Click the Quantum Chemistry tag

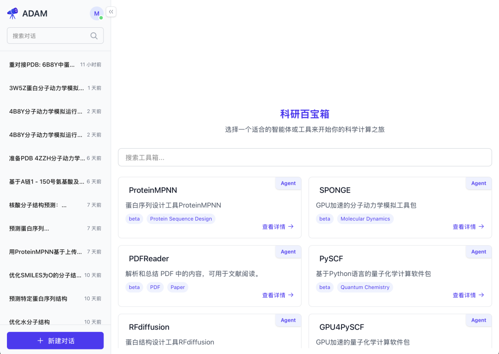(x=365, y=287)
